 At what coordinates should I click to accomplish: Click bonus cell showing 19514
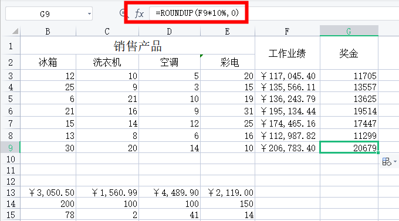click(349, 111)
